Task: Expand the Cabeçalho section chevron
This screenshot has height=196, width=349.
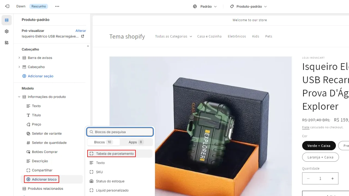Action: (x=19, y=67)
